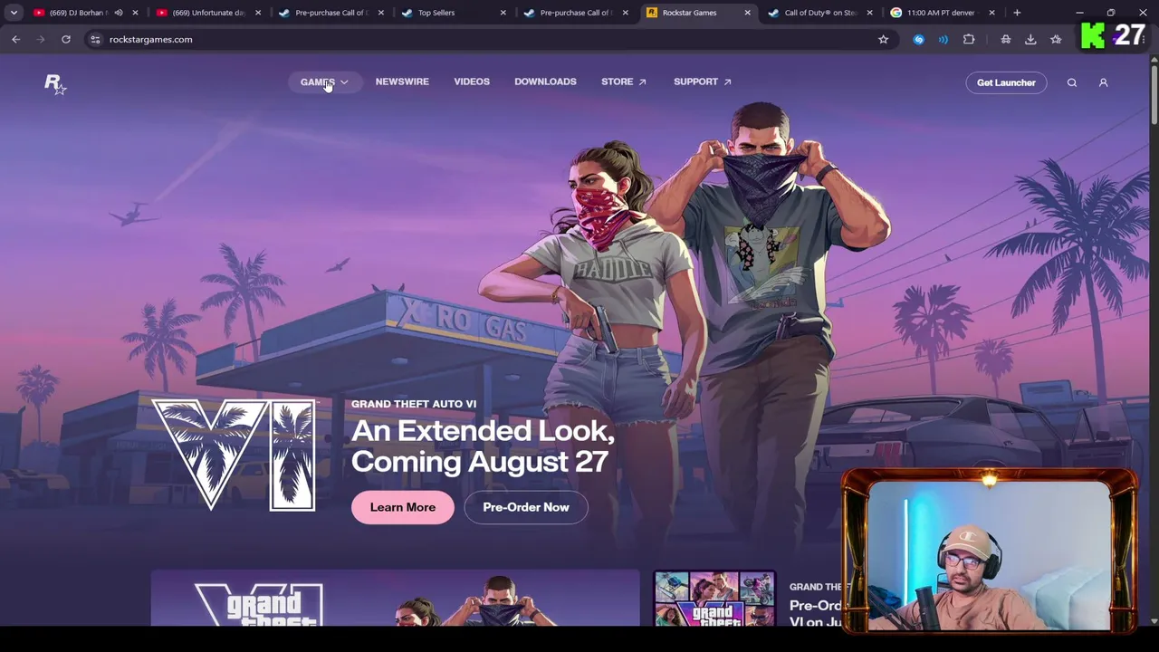Click the rockstargames.com address bar
Image resolution: width=1159 pixels, height=652 pixels.
click(489, 39)
